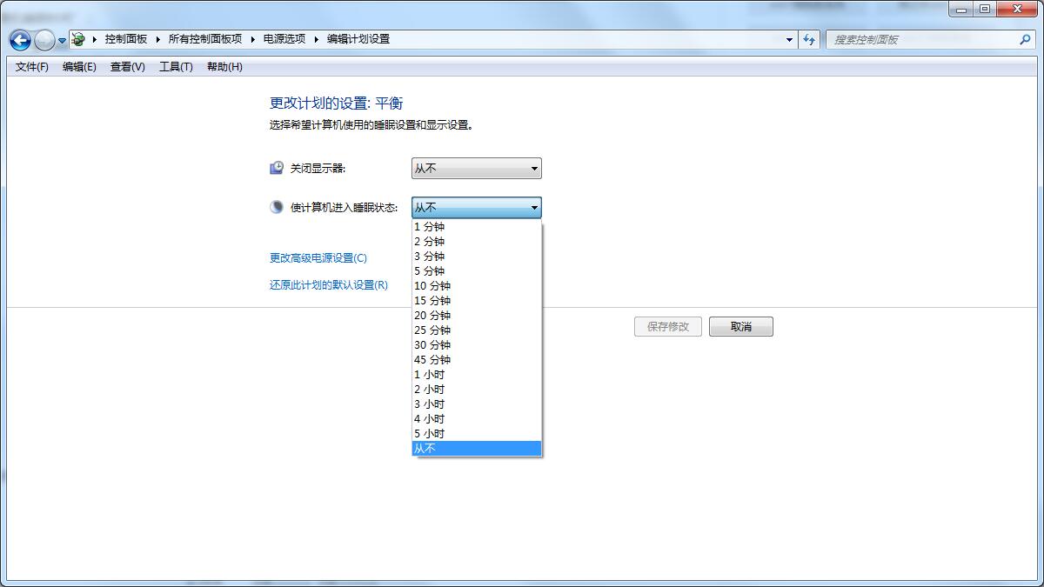Click the monitor icon next to 关闭显示器
Image resolution: width=1044 pixels, height=587 pixels.
276,167
